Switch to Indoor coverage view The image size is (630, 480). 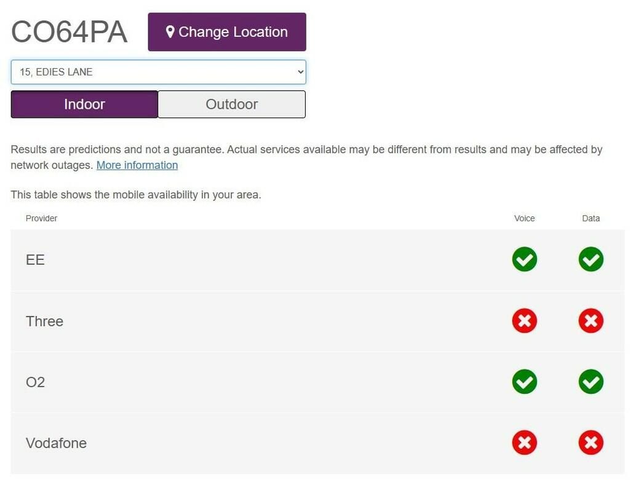(84, 104)
